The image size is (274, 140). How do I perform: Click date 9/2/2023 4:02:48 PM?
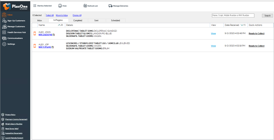point(235,33)
